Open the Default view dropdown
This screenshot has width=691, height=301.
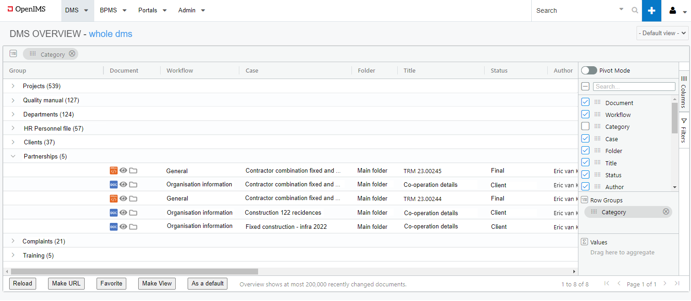click(662, 33)
